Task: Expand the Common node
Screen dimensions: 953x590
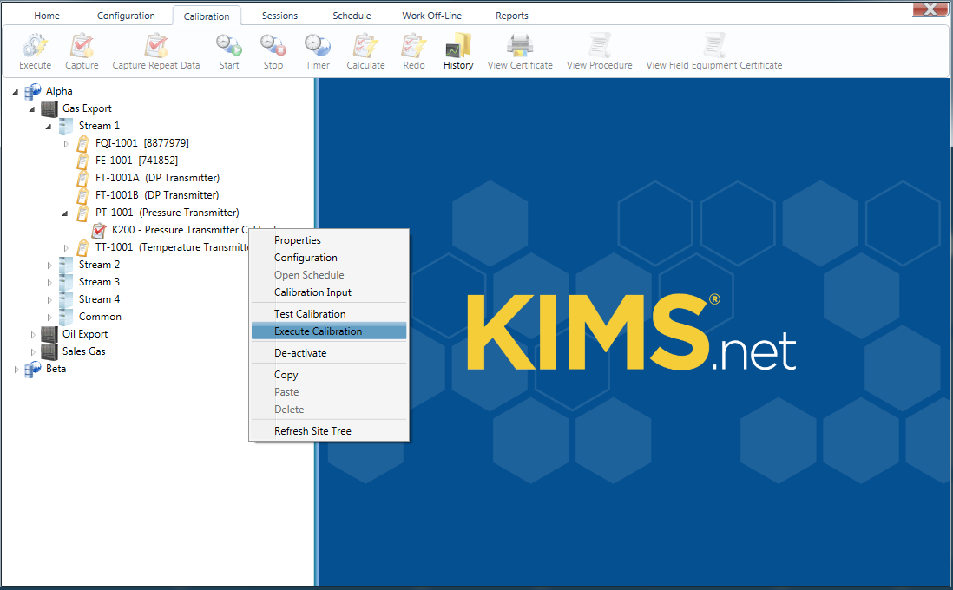Action: 49,318
